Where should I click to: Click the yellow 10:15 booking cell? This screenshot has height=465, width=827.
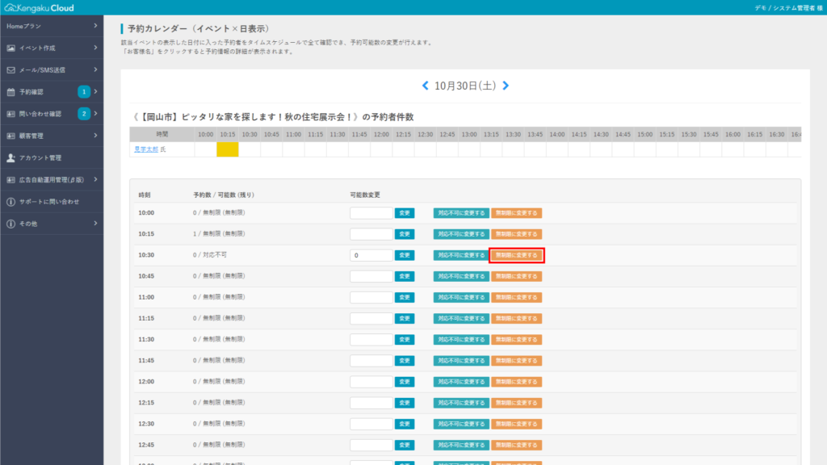pos(227,149)
